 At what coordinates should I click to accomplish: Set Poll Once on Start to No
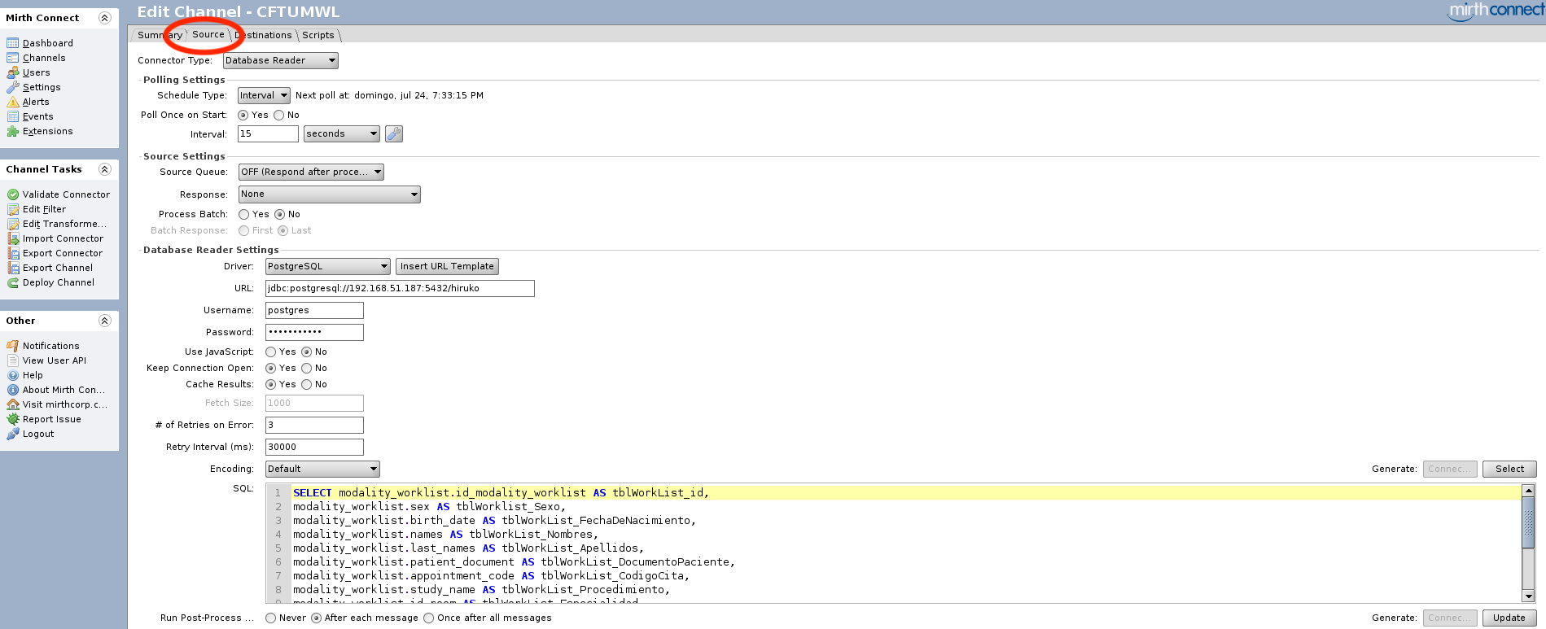pyautogui.click(x=279, y=116)
